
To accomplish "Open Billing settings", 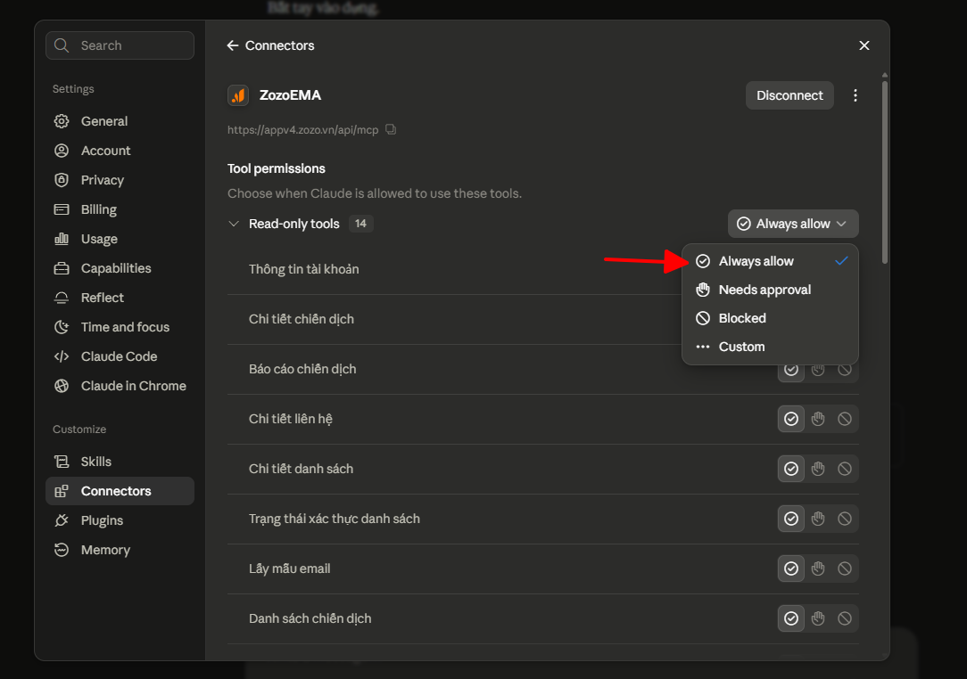I will pos(120,209).
